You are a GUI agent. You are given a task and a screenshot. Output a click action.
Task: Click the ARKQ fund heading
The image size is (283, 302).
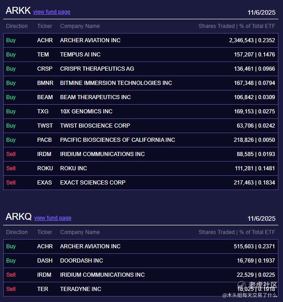point(19,217)
